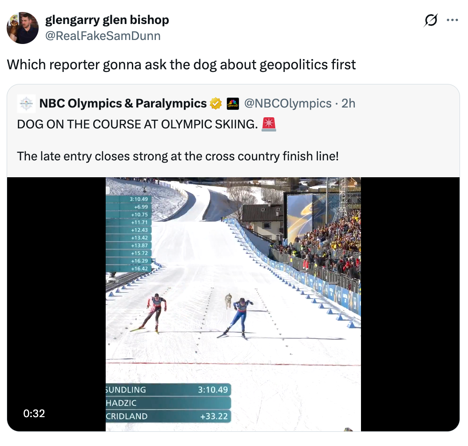Click the HADZIC name in the leaderboard
This screenshot has height=446, width=468.
169,403
